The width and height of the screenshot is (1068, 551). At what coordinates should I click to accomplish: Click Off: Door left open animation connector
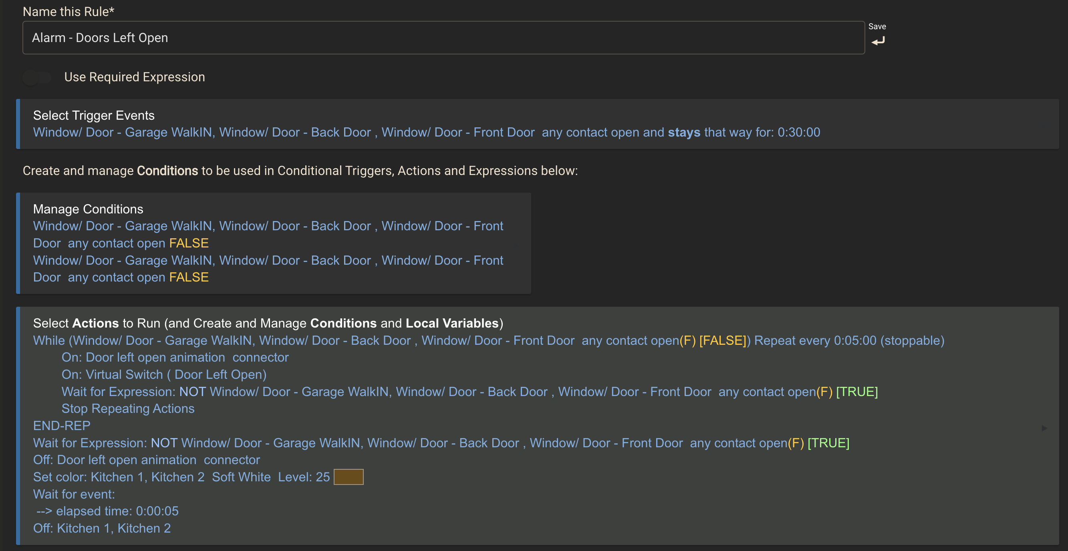(x=146, y=460)
